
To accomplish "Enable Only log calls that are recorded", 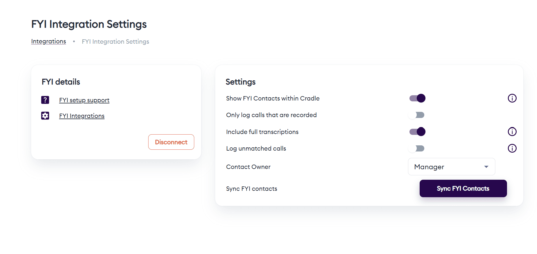I will point(416,115).
